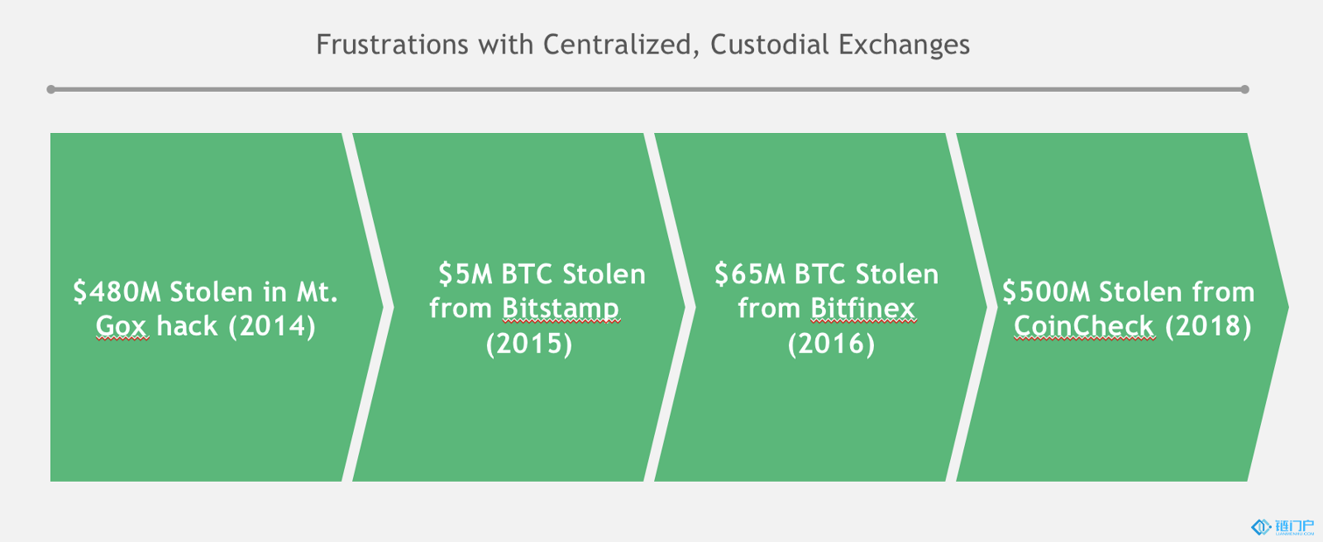1323x542 pixels.
Task: Click the $65M BTC Stolen text
Action: pos(827,274)
